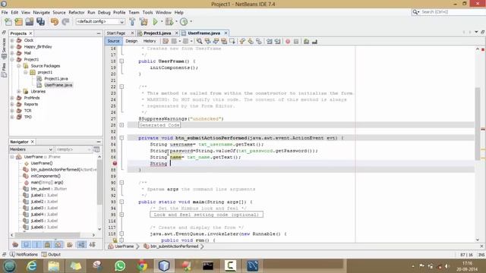Open the Notifications button
Viewport: 486px width, 273px height.
click(24, 255)
